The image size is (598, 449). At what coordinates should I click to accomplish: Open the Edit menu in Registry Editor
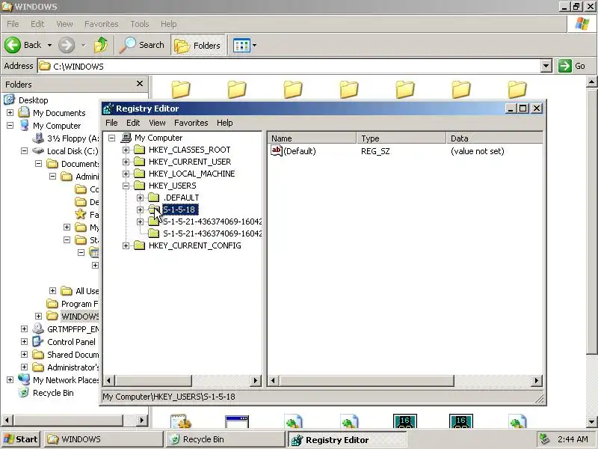133,123
